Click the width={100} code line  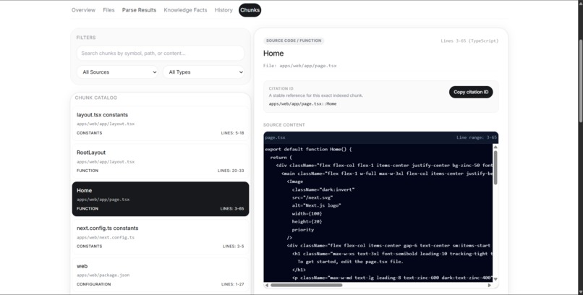307,213
